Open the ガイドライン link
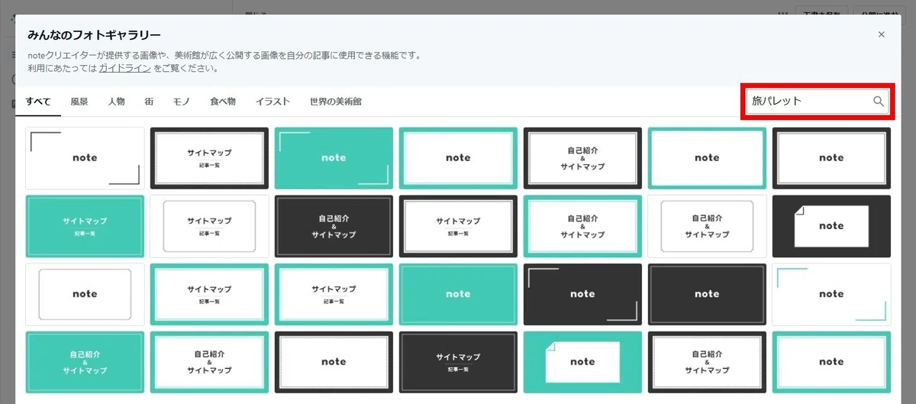The width and height of the screenshot is (916, 404). click(124, 68)
